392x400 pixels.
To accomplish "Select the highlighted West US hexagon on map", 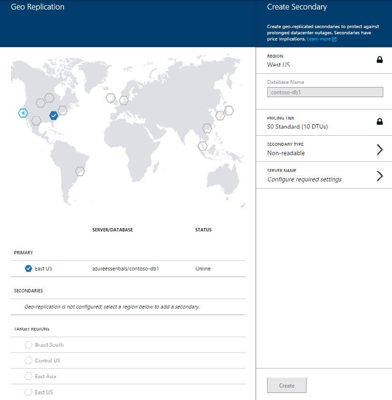I will point(23,113).
